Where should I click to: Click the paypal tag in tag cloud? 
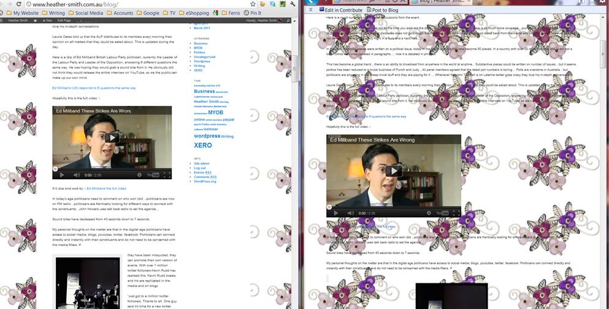[x=228, y=120]
